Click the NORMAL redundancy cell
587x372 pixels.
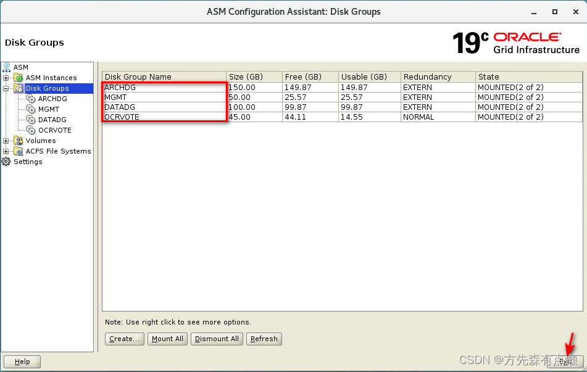pyautogui.click(x=438, y=117)
